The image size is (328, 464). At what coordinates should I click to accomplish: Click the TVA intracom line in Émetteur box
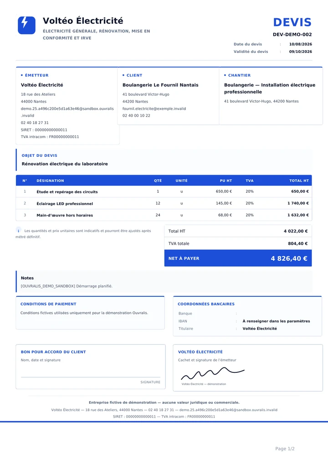[50, 137]
